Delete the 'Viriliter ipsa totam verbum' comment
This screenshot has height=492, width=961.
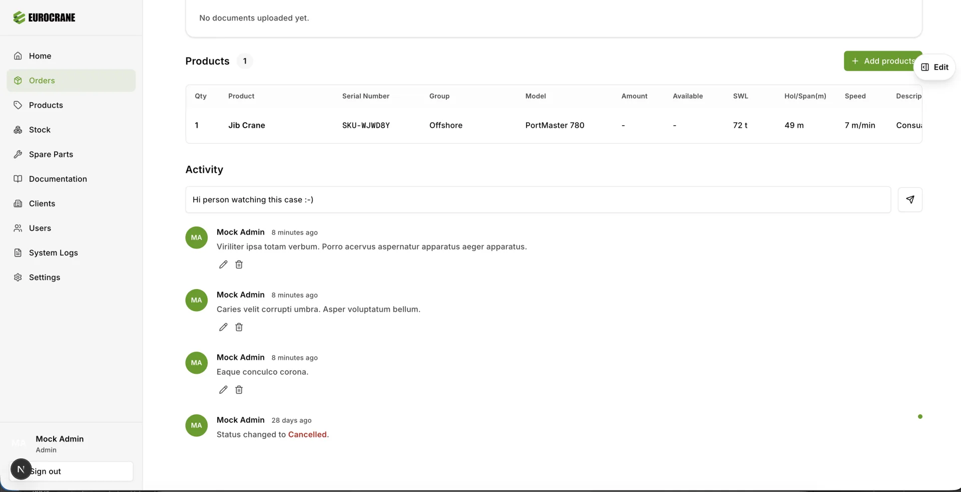[x=239, y=265]
